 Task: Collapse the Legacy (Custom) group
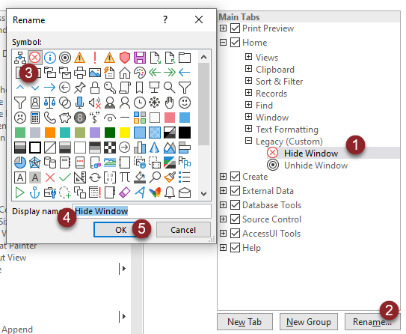coord(248,141)
